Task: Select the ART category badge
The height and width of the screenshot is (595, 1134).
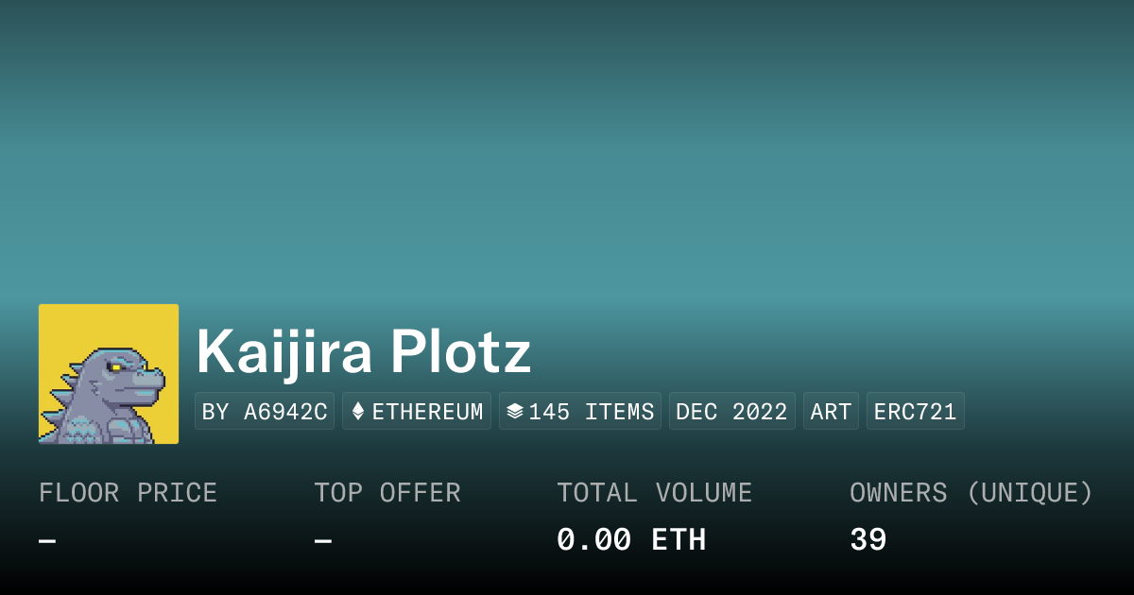Action: pyautogui.click(x=831, y=412)
